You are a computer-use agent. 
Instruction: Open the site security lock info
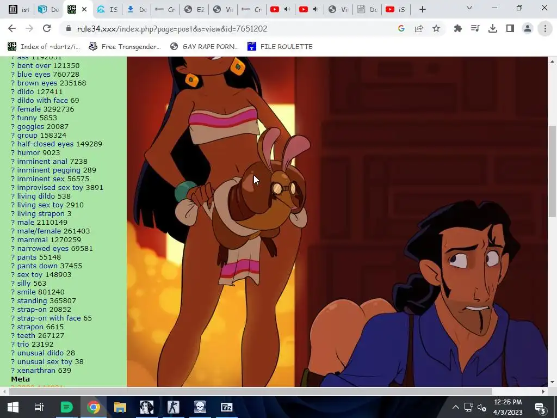click(x=69, y=28)
